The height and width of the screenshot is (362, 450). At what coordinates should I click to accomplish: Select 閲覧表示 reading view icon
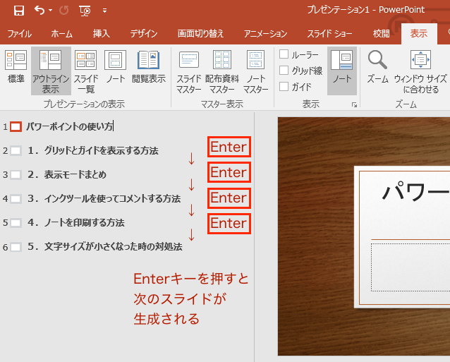[148, 71]
